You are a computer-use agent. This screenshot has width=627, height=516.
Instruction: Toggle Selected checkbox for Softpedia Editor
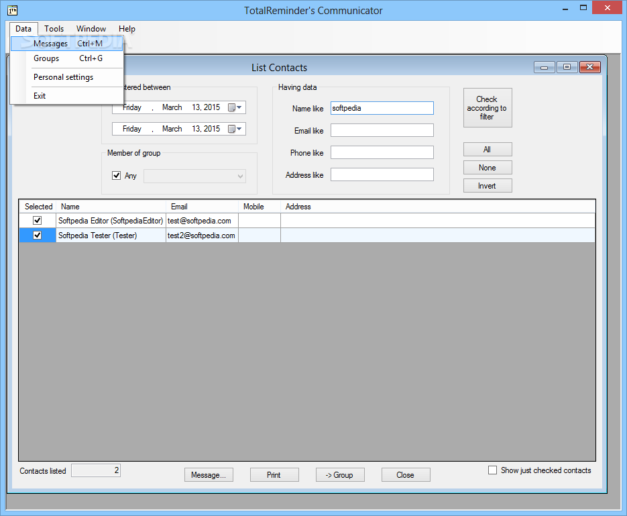[x=37, y=220]
